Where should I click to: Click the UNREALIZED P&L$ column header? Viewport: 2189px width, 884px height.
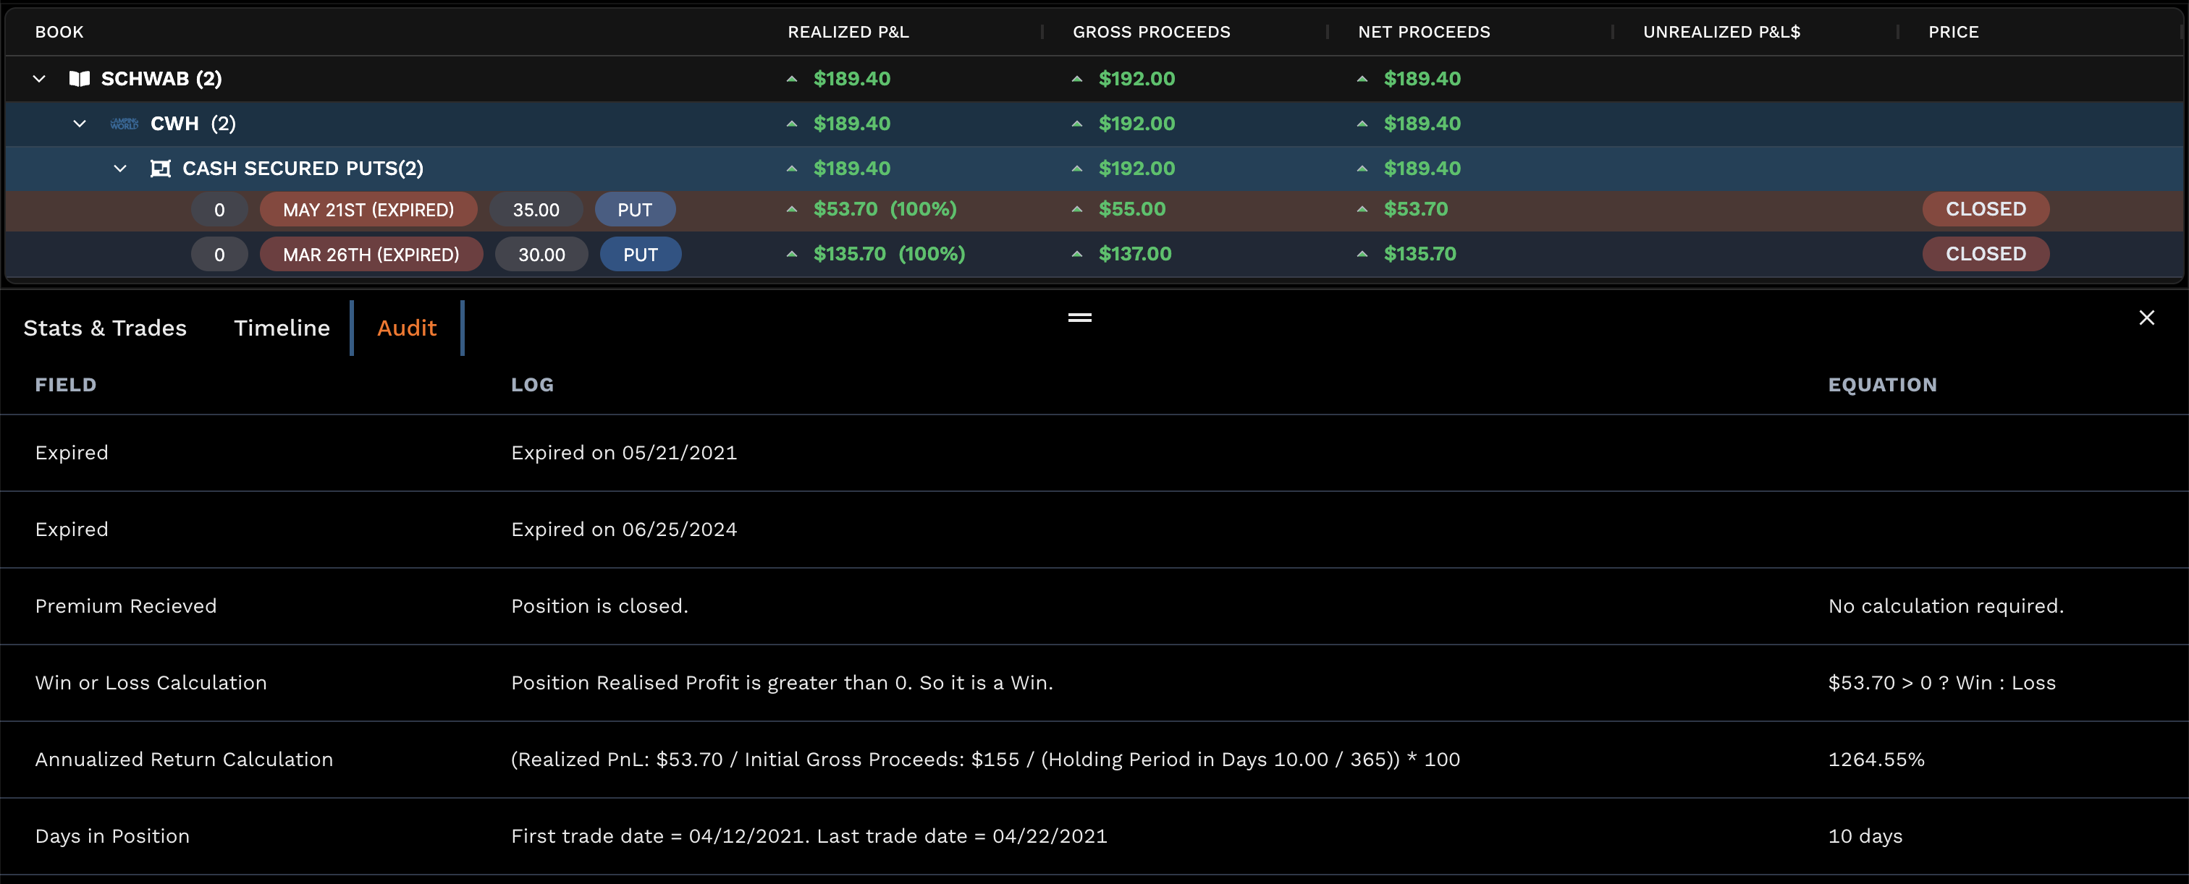pos(1721,33)
